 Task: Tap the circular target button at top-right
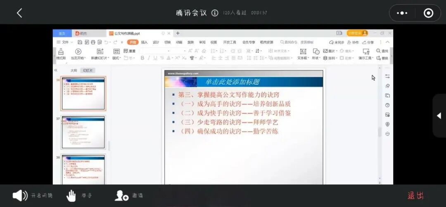[x=428, y=13]
